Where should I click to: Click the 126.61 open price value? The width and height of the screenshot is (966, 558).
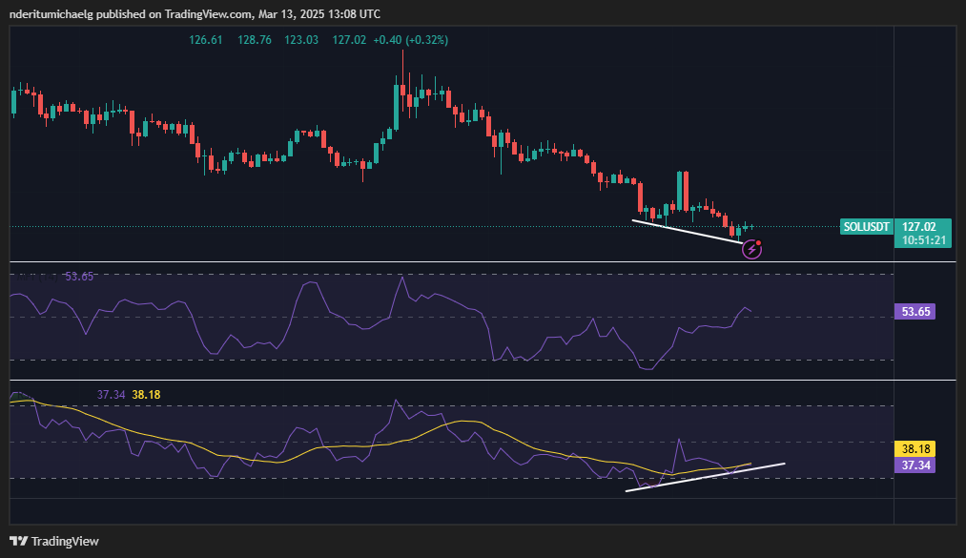click(x=205, y=40)
